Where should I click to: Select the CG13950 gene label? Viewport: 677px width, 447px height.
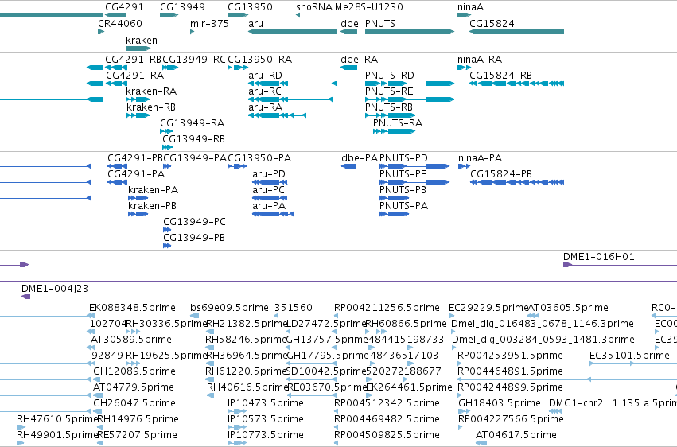coord(250,7)
